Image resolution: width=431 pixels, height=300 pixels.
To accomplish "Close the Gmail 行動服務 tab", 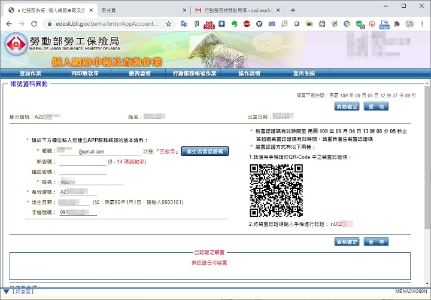I will [x=278, y=10].
